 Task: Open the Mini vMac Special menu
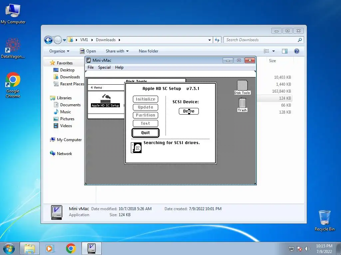click(x=104, y=67)
